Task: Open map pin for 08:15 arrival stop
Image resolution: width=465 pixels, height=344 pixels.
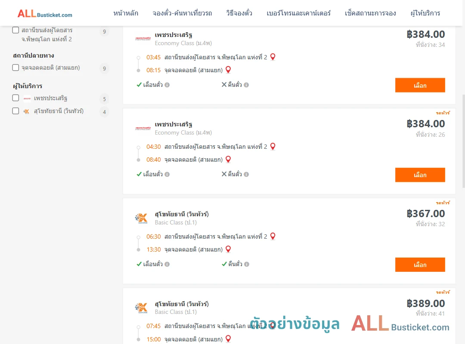Action: coord(228,70)
